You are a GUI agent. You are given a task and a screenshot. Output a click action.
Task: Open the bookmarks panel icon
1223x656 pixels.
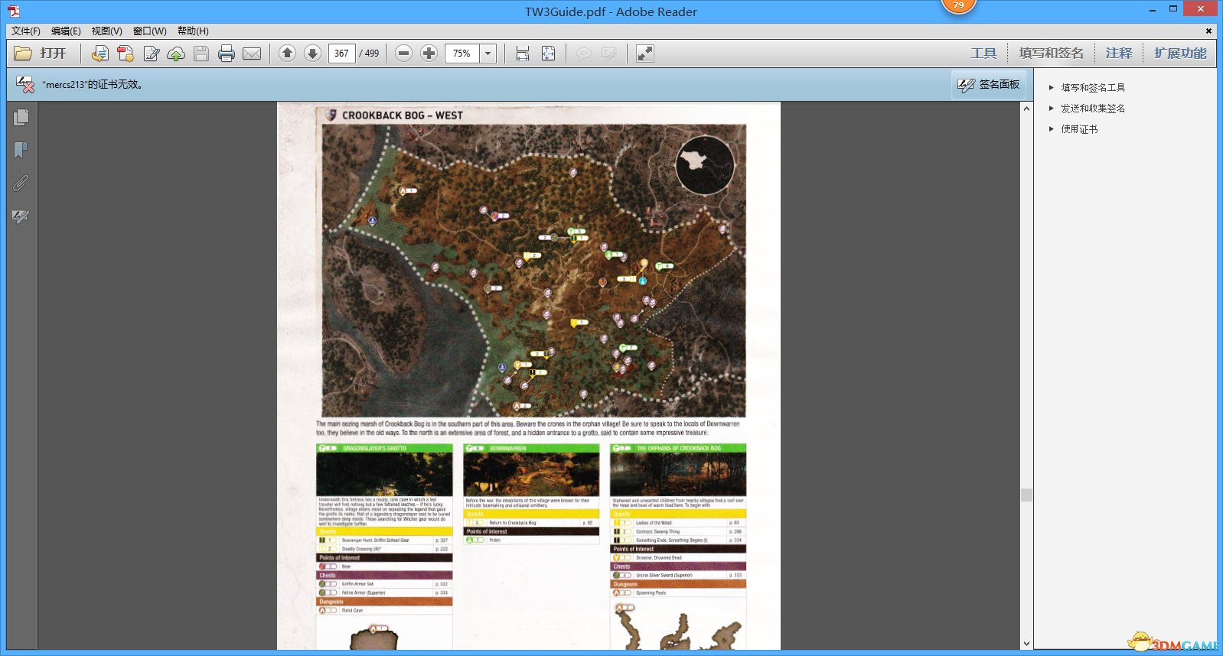point(21,150)
